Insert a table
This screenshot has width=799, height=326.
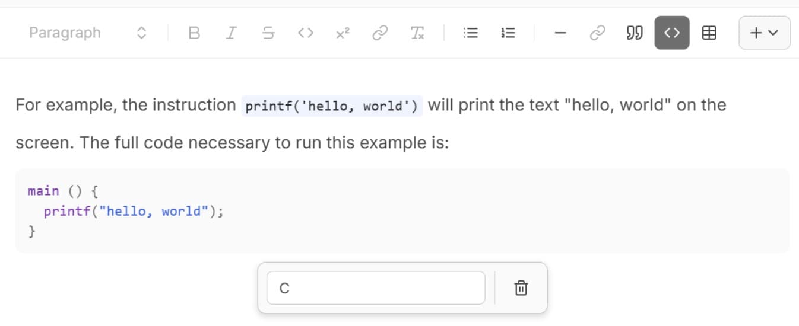point(709,33)
